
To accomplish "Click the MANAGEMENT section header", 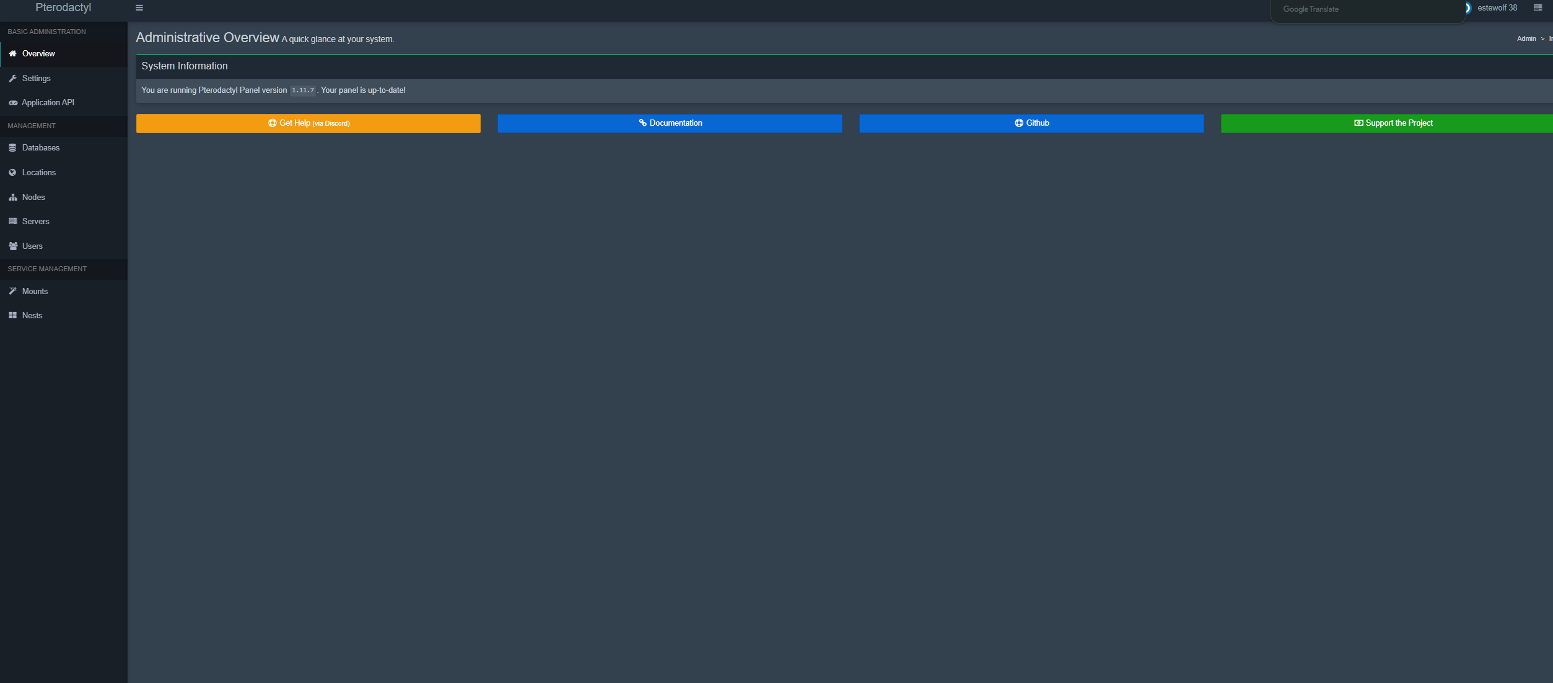I will (32, 126).
